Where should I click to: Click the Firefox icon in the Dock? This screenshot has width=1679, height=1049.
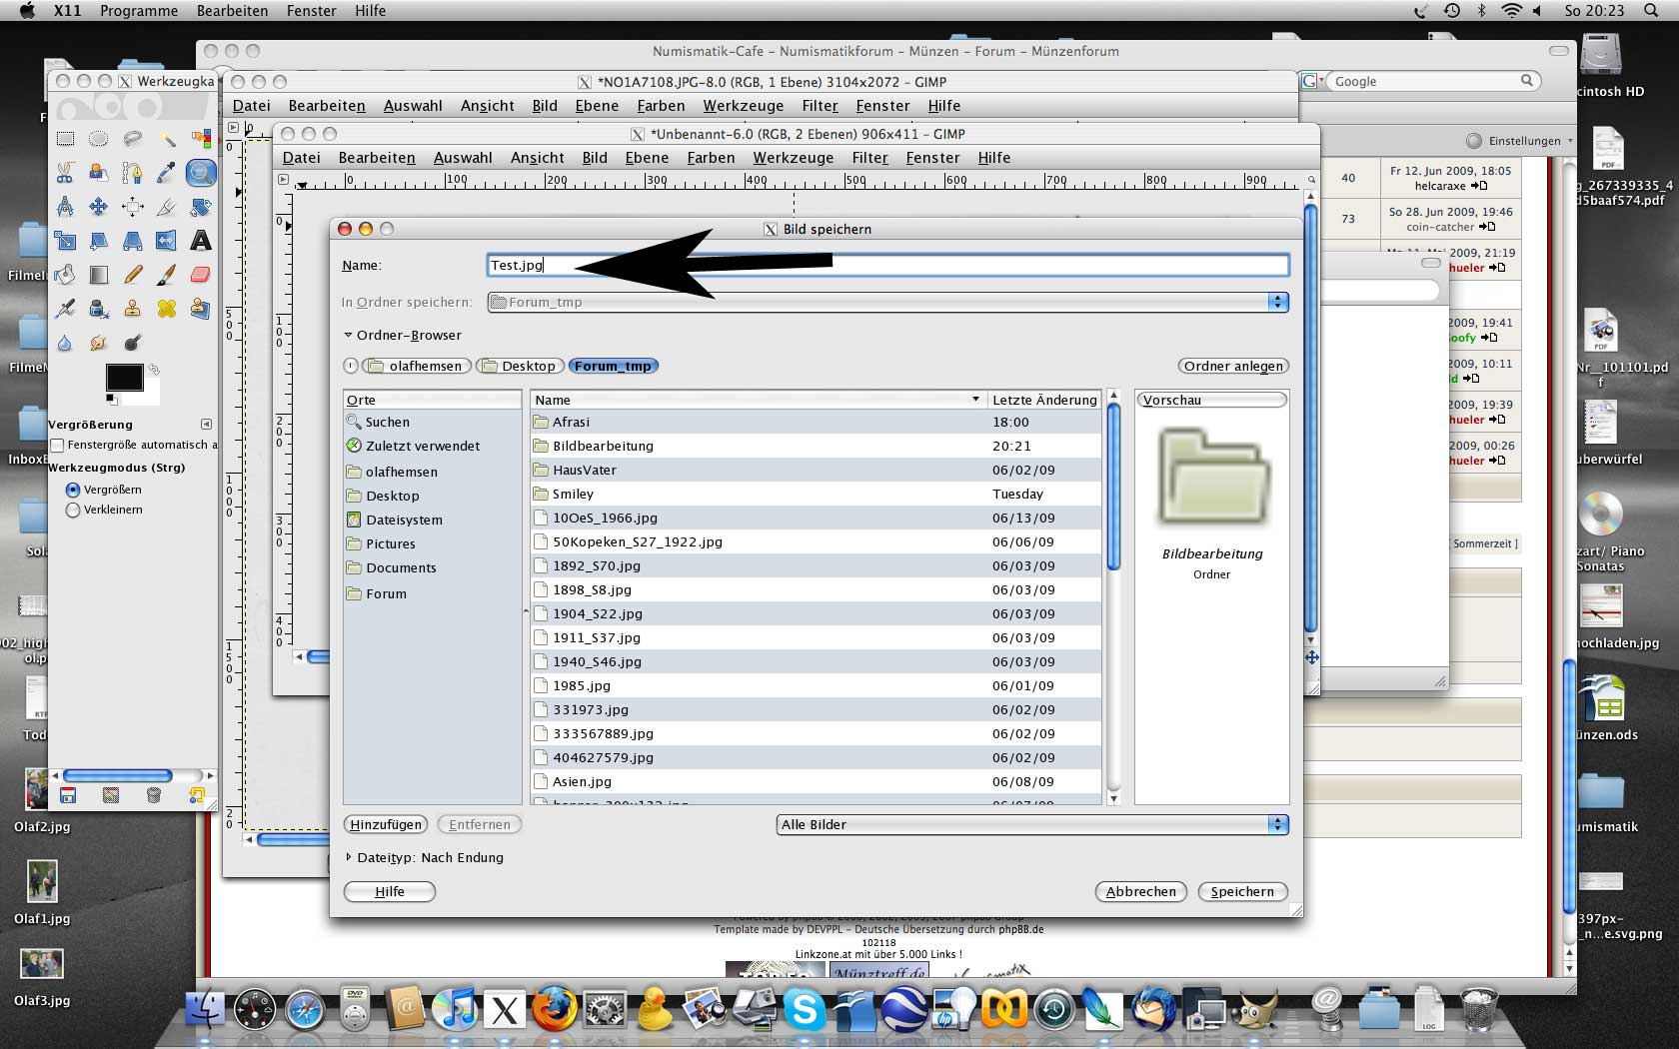click(554, 1009)
